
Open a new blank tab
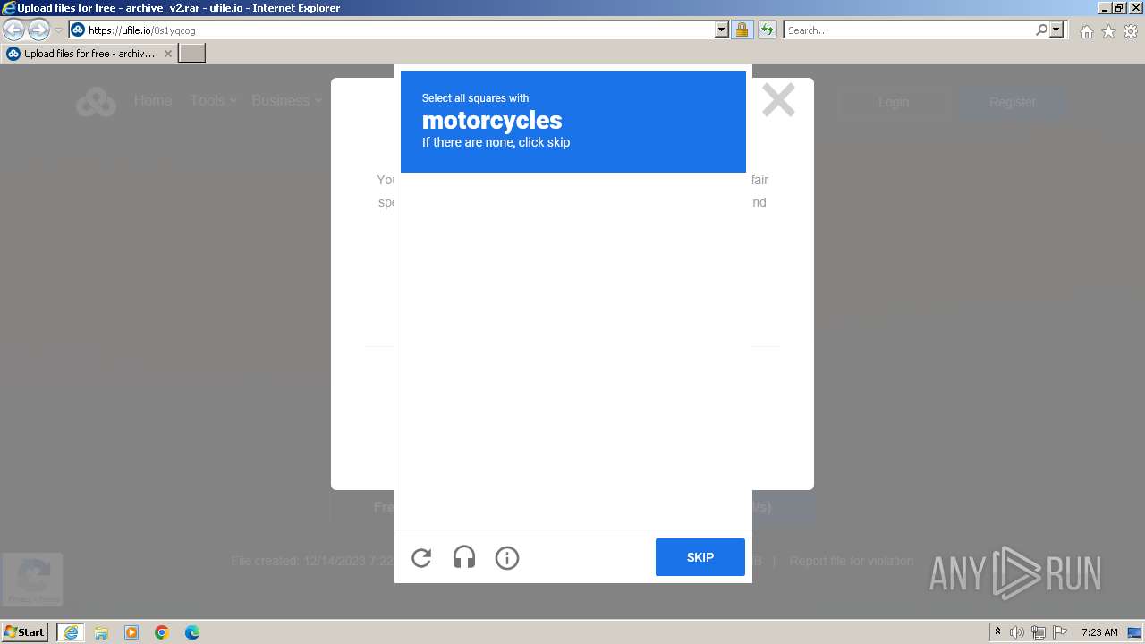tap(192, 54)
